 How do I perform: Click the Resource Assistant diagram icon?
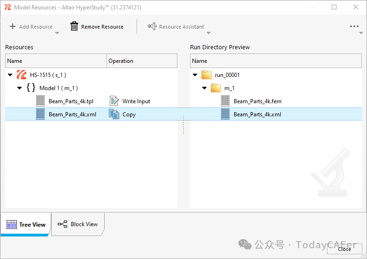click(x=152, y=26)
